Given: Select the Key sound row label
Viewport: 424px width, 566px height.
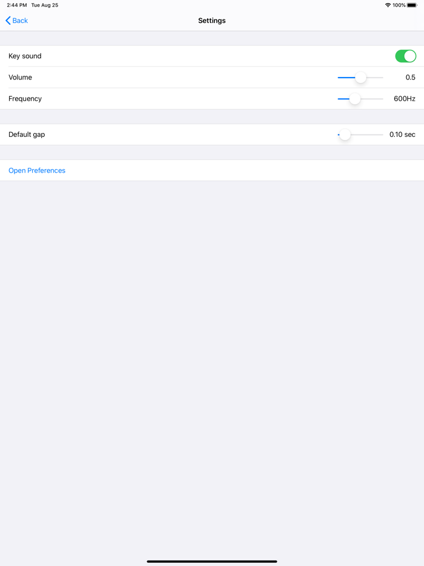Looking at the screenshot, I should tap(25, 56).
